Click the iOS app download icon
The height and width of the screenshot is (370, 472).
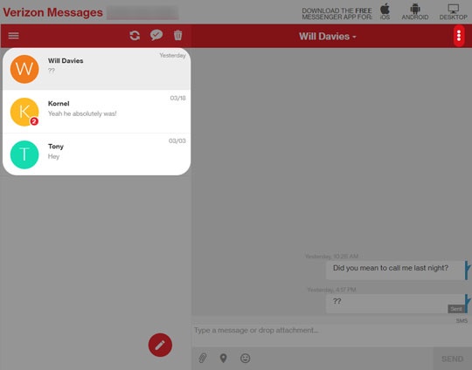[385, 11]
